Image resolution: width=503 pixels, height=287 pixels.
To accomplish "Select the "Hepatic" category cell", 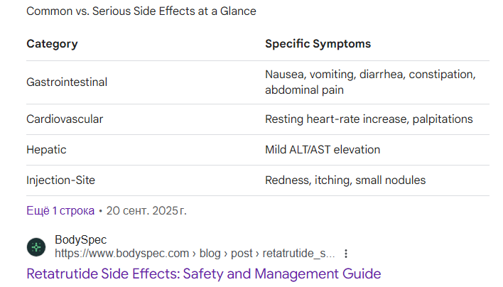I will (x=46, y=150).
